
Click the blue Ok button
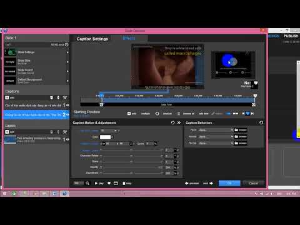[229, 183]
